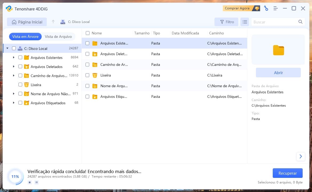Open the key registration icon
Image resolution: width=312 pixels, height=192 pixels.
266,8
